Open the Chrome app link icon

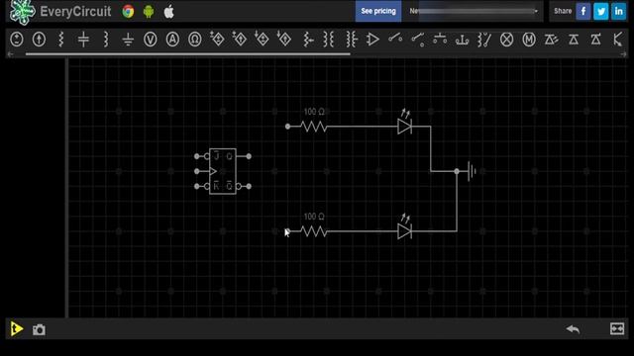pos(128,11)
